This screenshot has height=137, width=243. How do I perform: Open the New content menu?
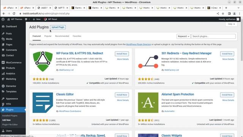37,19
